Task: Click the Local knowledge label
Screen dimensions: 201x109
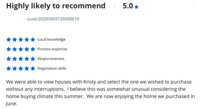Action: [x=51, y=40]
